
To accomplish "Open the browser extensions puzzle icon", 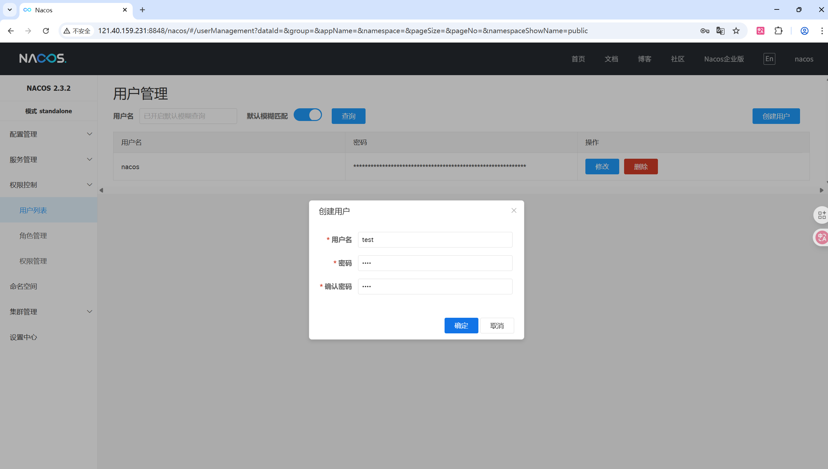I will (778, 31).
